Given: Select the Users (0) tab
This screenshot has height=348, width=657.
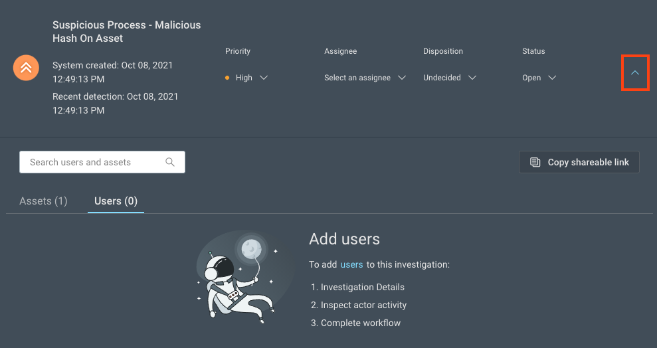Looking at the screenshot, I should [116, 201].
